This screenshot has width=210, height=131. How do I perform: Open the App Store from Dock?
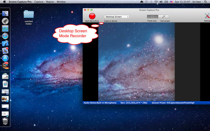(5, 58)
